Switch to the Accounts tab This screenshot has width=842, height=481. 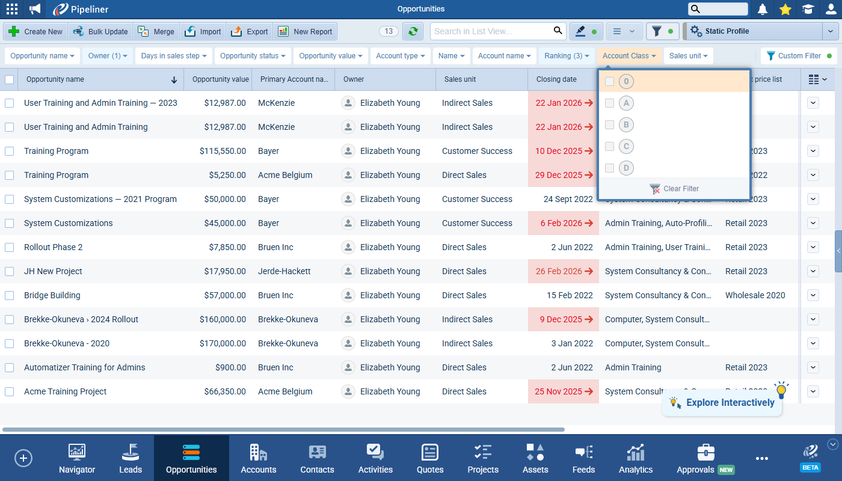(259, 459)
